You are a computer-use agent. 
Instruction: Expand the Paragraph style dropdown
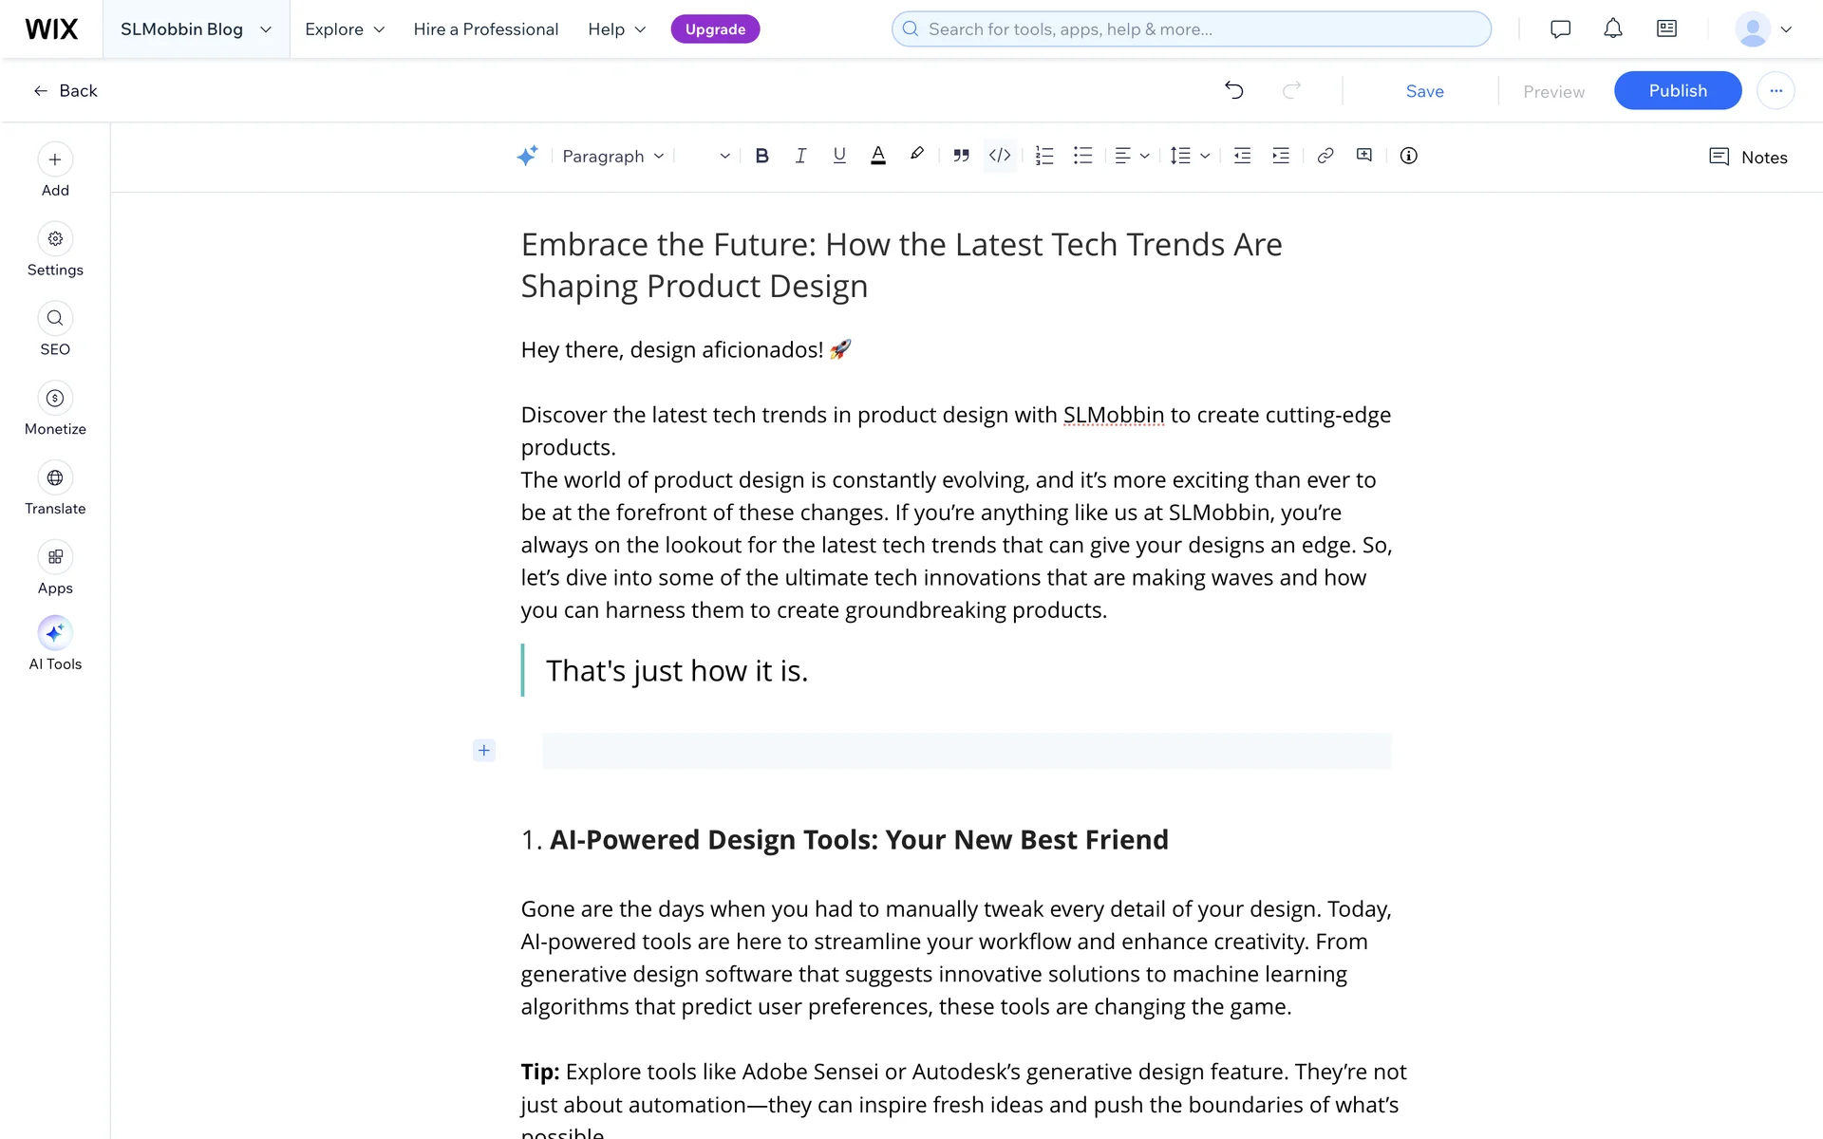coord(612,156)
